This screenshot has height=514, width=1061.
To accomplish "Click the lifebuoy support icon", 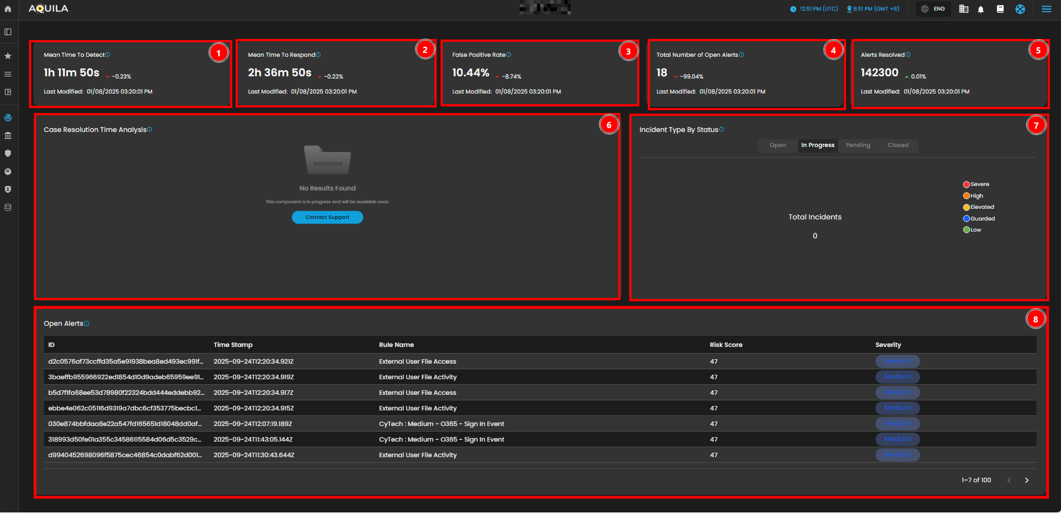I will (x=1020, y=9).
